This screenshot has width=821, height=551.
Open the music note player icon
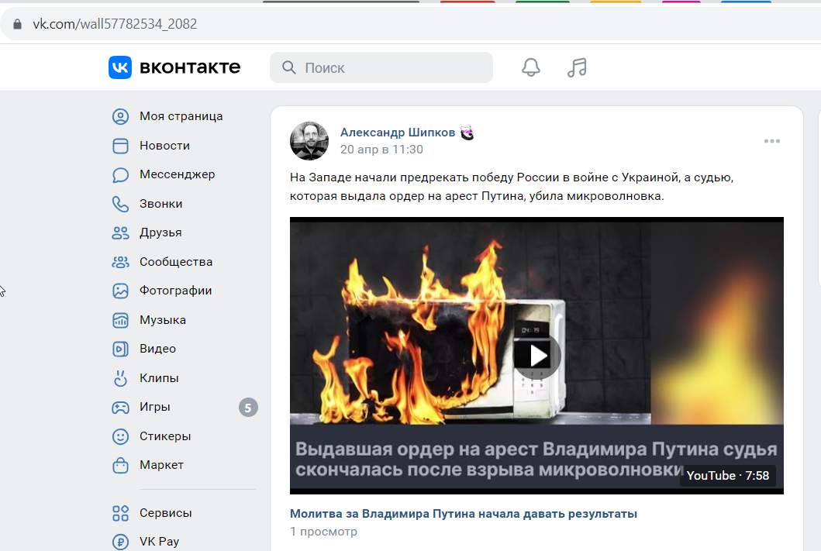click(577, 67)
